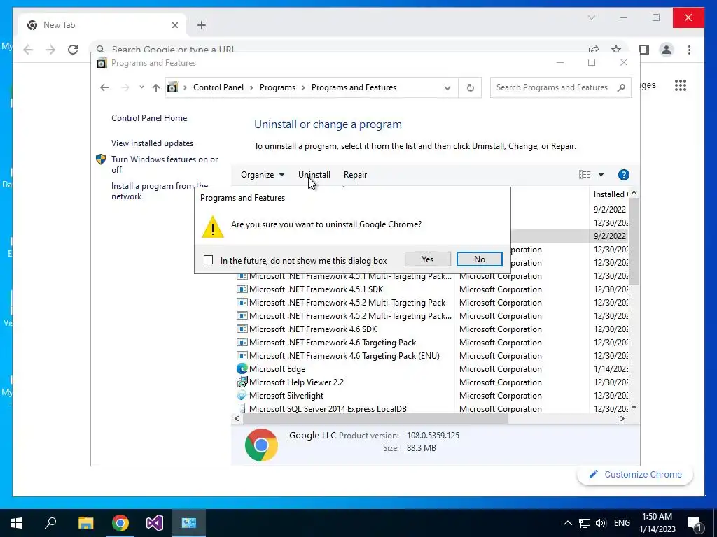Refresh the Programs and Features list
717x537 pixels.
[x=470, y=87]
